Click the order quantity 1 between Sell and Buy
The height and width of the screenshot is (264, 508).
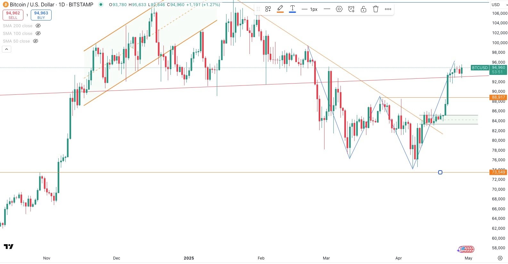[x=27, y=15]
